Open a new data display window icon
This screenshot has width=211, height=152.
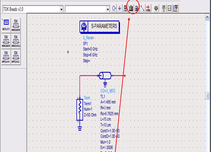[169, 8]
